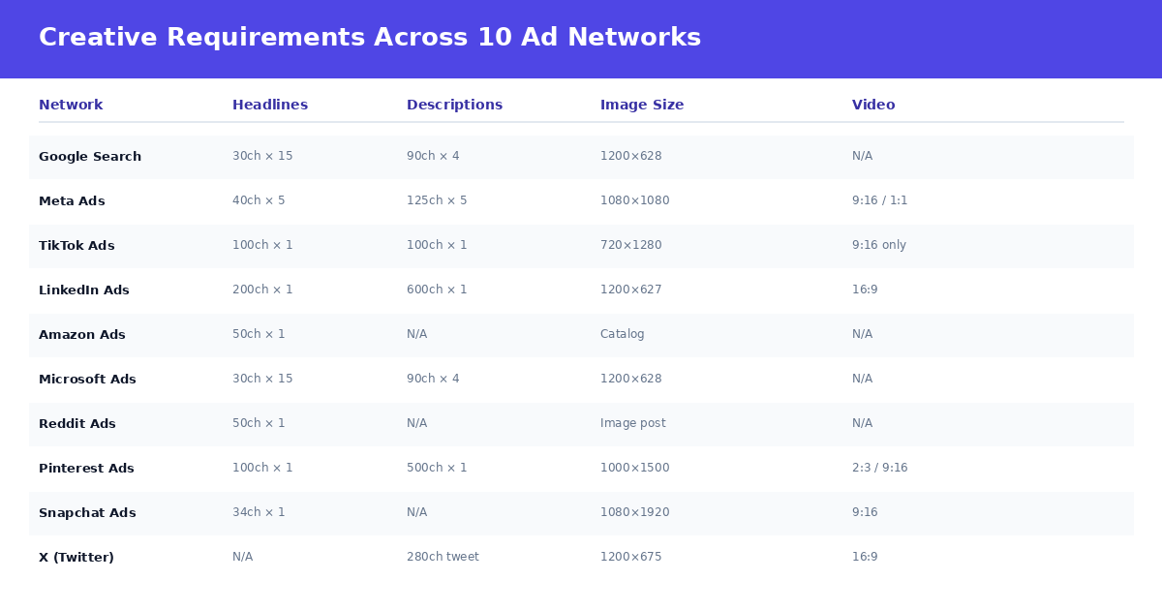This screenshot has width=1162, height=610.
Task: Select the Microsoft Ads row name
Action: tap(87, 380)
